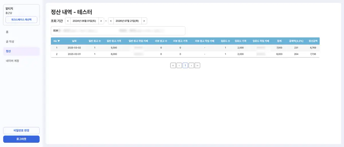Jump to the last page with »
Image resolution: width=344 pixels, height=147 pixels.
(198, 66)
